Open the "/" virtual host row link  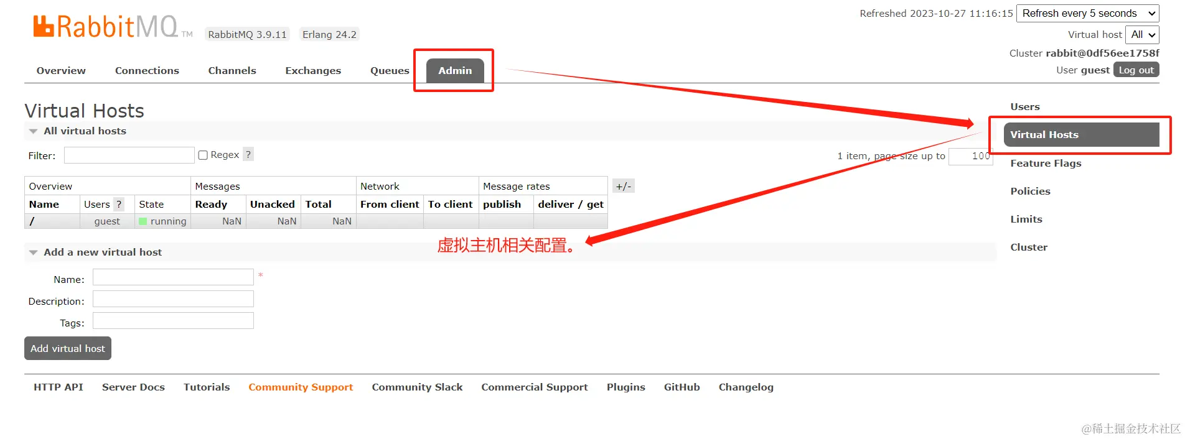click(x=32, y=221)
